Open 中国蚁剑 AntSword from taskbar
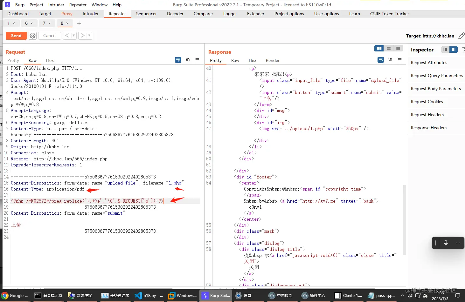The width and height of the screenshot is (465, 302). tap(281, 296)
